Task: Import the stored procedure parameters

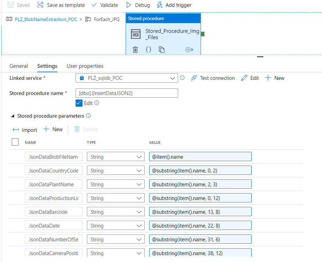Action: click(x=25, y=130)
